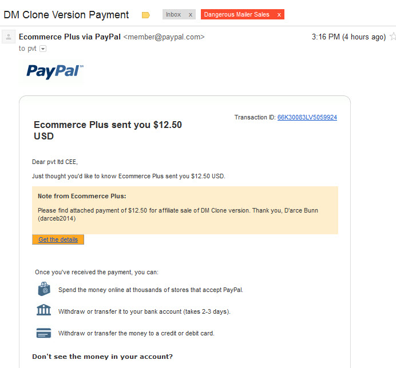Click the sender profile avatar icon
396x368 pixels.
coord(9,37)
